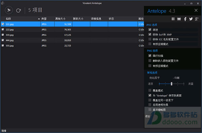Click the refresh list icon

click(19, 10)
